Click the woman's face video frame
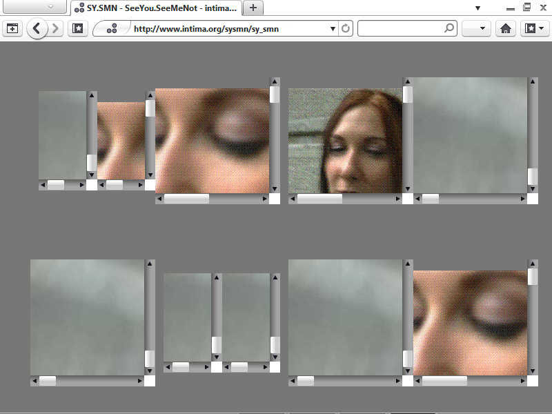552x414 pixels. point(345,141)
